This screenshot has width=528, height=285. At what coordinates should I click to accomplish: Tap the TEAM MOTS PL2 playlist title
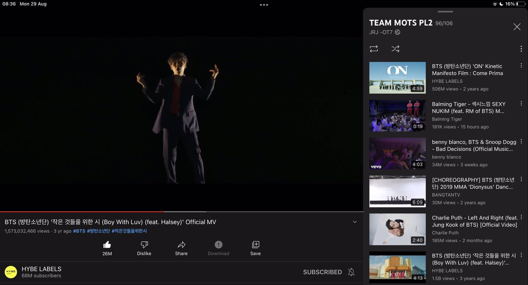tap(401, 23)
